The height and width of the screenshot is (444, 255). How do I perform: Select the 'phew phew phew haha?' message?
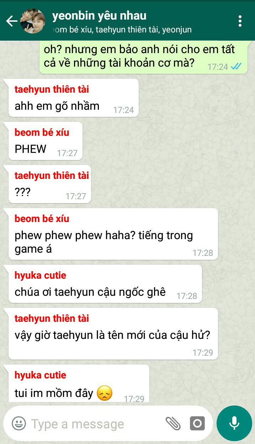(113, 234)
